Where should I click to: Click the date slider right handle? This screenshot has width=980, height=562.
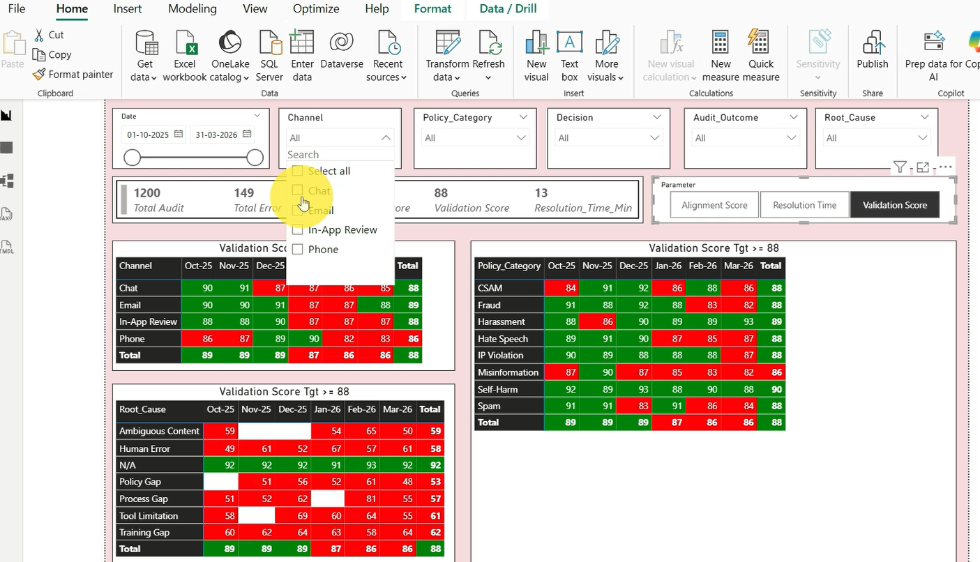tap(255, 158)
